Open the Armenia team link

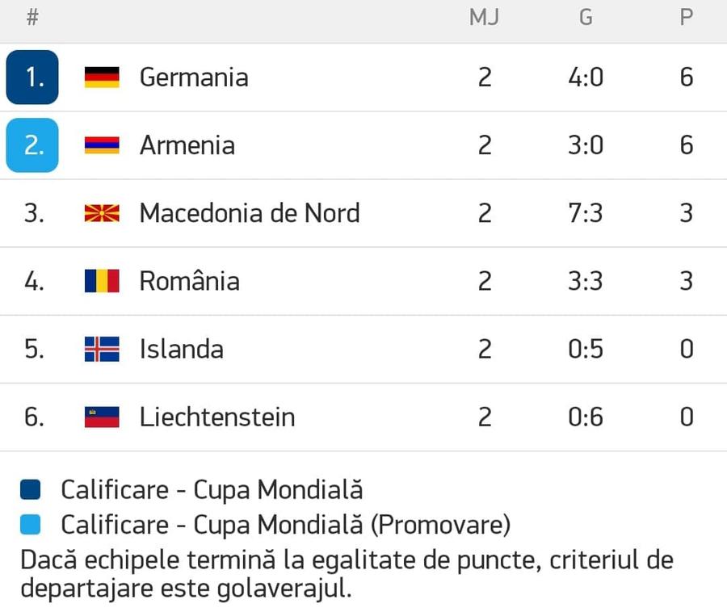pyautogui.click(x=187, y=145)
